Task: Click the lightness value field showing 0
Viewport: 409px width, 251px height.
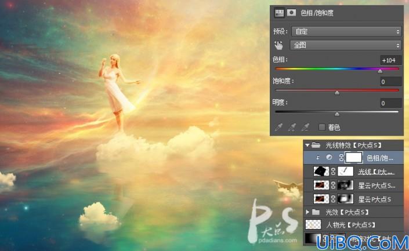Action: [x=390, y=103]
